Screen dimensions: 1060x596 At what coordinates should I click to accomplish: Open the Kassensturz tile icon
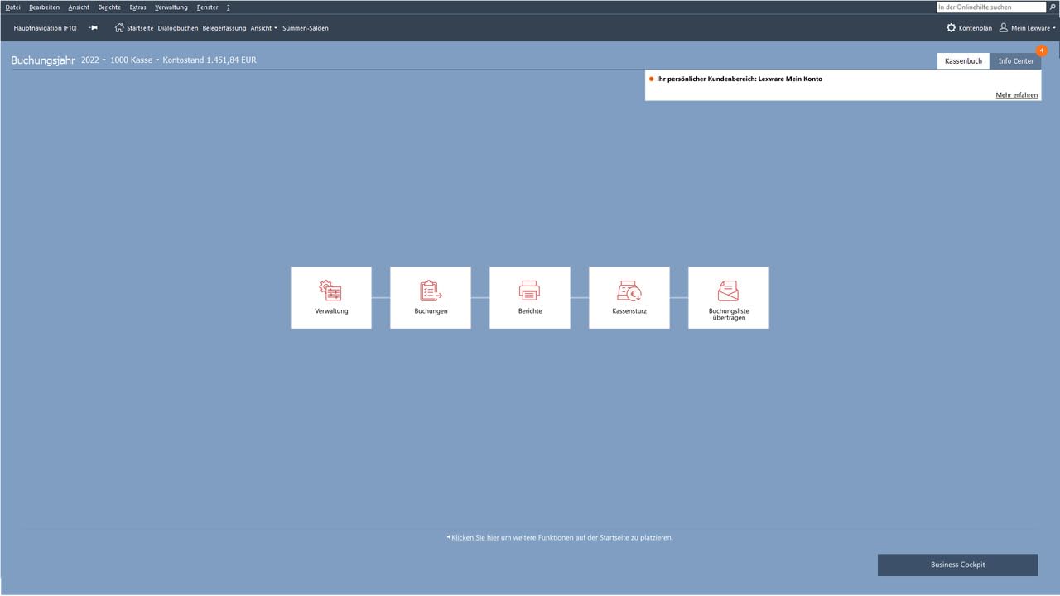click(x=629, y=291)
